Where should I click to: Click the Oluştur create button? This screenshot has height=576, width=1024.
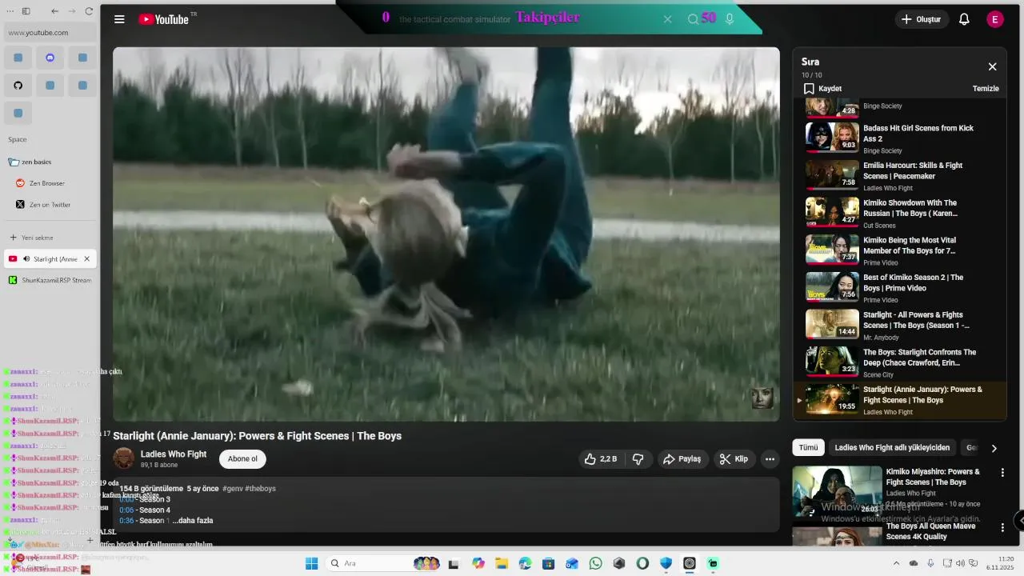click(922, 19)
